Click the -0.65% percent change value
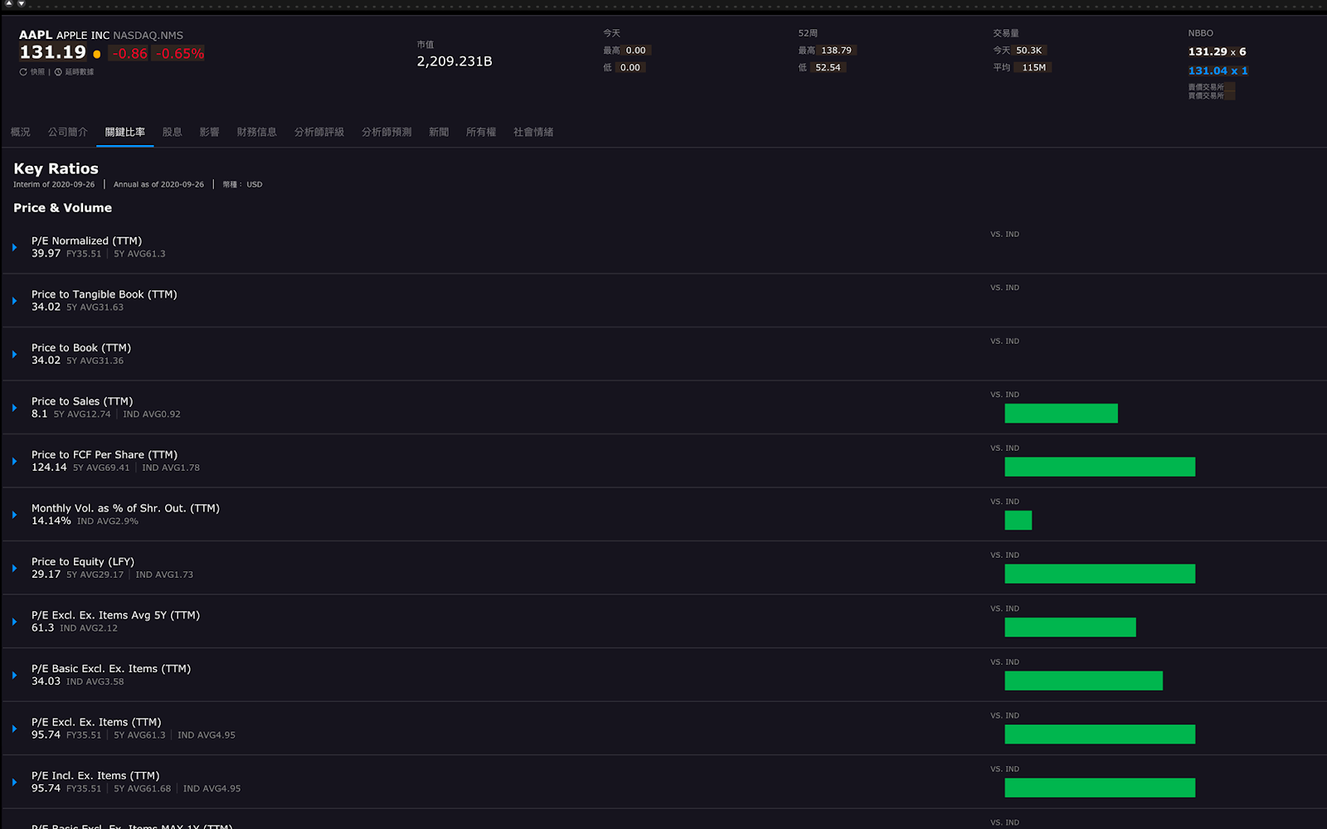Screen dimensions: 1327x829 [179, 53]
